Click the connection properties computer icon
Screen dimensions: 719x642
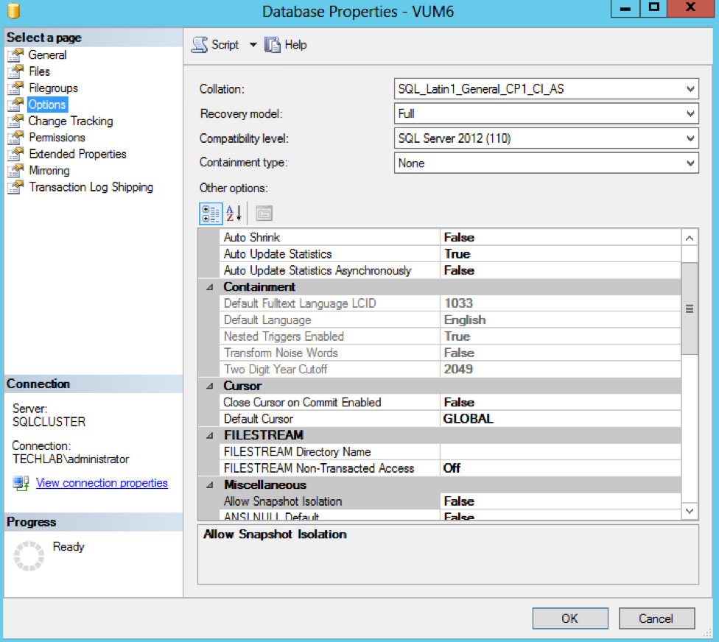[x=21, y=483]
